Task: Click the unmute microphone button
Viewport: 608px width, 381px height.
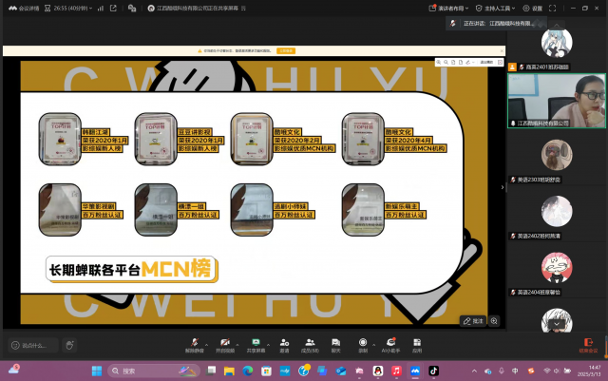Action: tap(195, 343)
